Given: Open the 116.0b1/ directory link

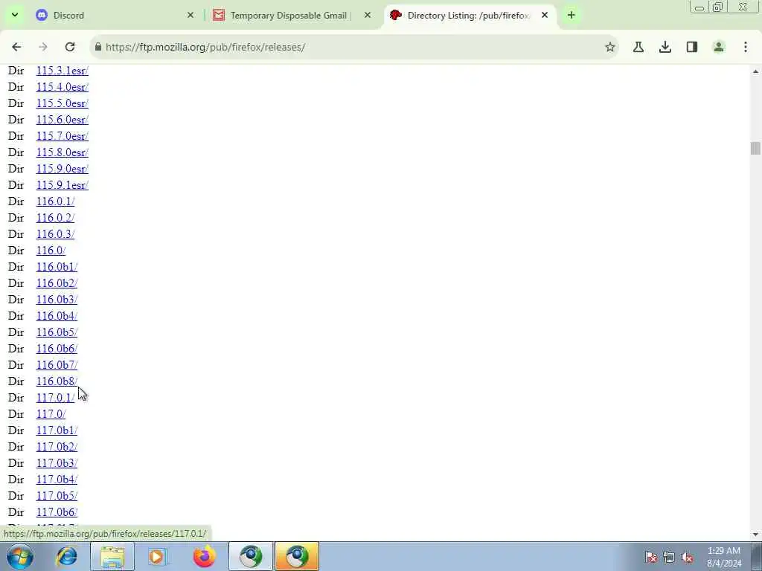Looking at the screenshot, I should pyautogui.click(x=57, y=267).
